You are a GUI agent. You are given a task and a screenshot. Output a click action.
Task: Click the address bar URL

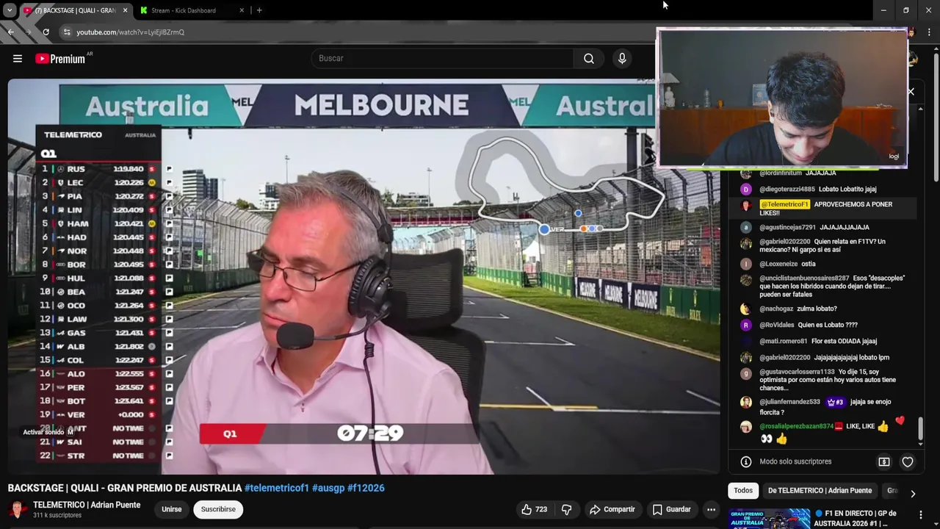coord(131,32)
